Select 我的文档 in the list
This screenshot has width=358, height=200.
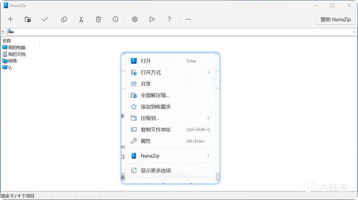[17, 54]
